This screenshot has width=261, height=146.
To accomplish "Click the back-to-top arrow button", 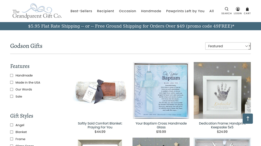I will 248,118.
